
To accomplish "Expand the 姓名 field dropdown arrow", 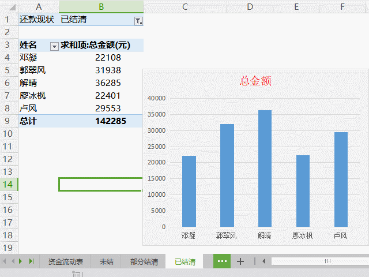I will tap(54, 46).
